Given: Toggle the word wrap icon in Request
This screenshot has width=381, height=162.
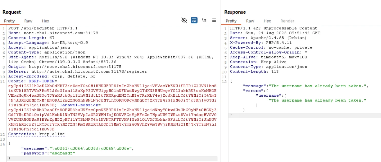Looking at the screenshot, I should point(194,20).
